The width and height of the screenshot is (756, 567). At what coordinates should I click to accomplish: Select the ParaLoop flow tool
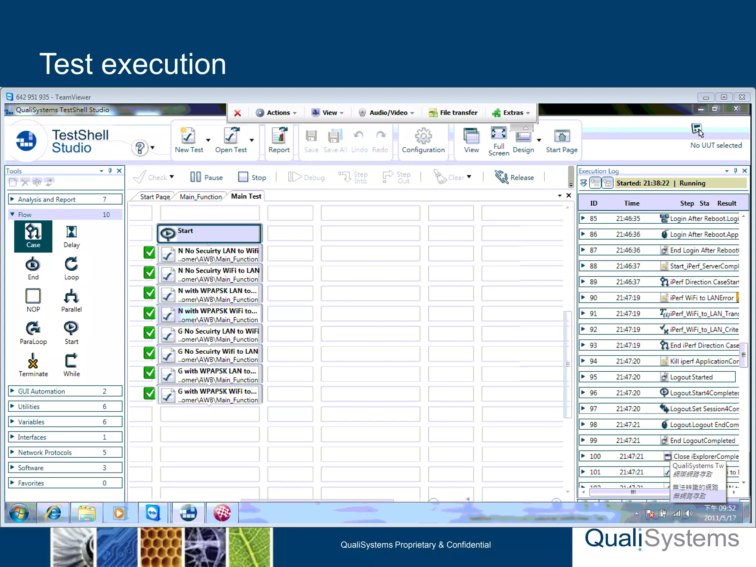pos(33,333)
